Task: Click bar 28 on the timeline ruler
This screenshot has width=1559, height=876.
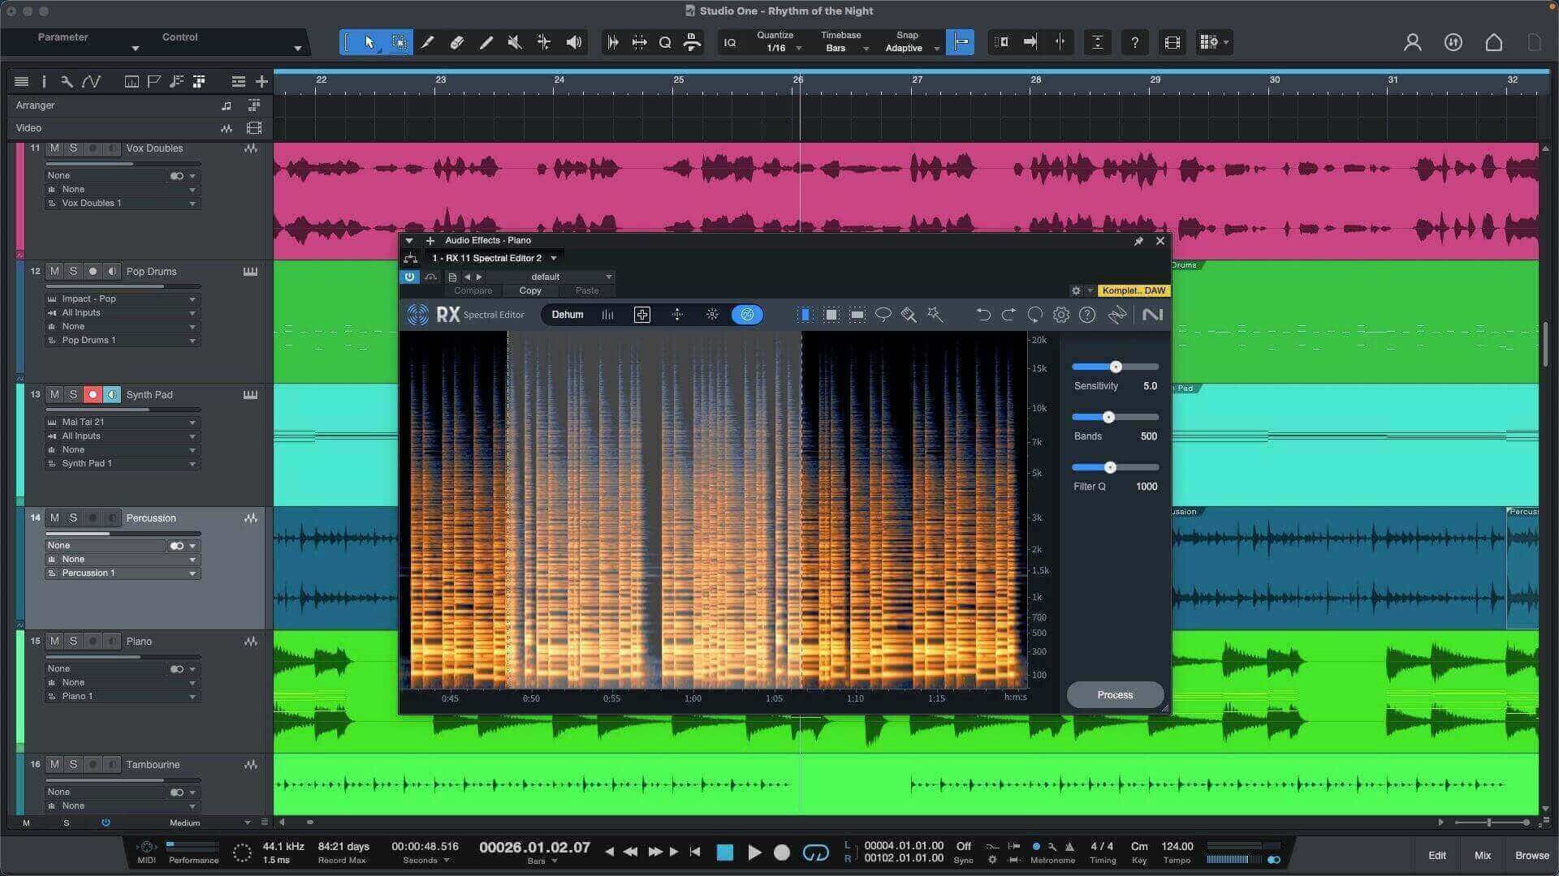Action: tap(1036, 80)
